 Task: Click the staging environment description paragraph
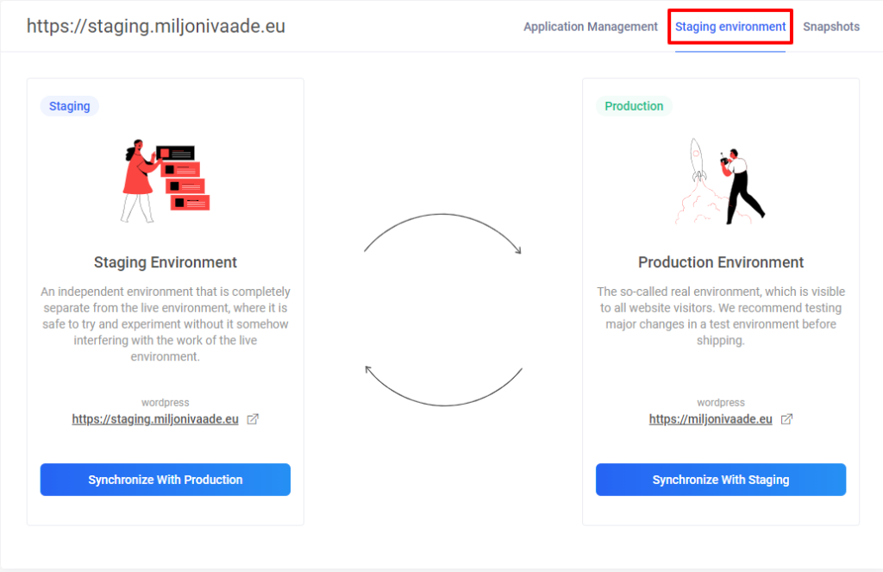(x=166, y=324)
